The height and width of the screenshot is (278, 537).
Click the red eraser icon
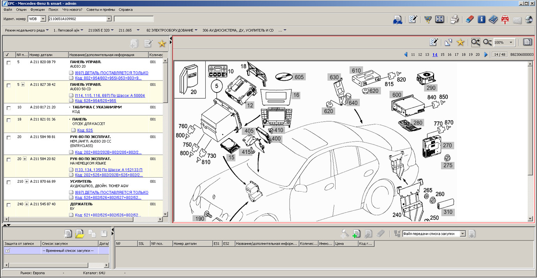coord(470,19)
